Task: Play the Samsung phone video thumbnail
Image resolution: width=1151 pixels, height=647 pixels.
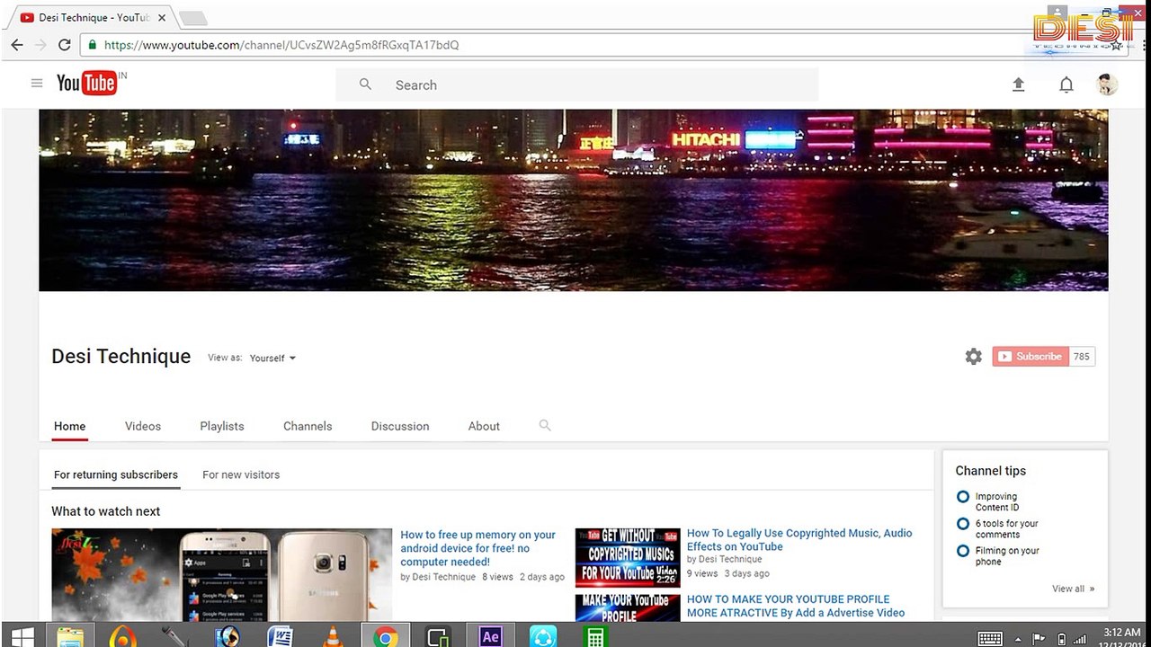Action: tap(222, 574)
